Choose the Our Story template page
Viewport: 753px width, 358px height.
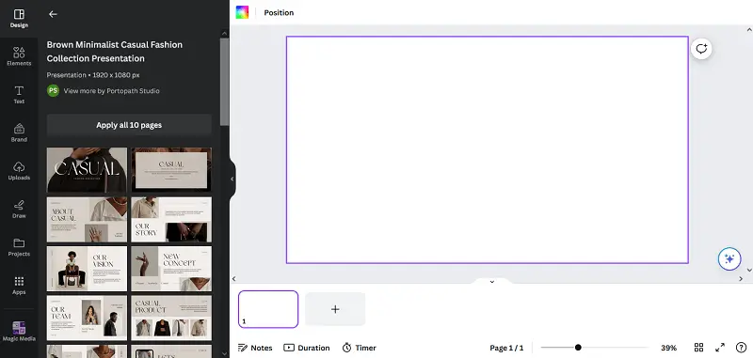171,220
